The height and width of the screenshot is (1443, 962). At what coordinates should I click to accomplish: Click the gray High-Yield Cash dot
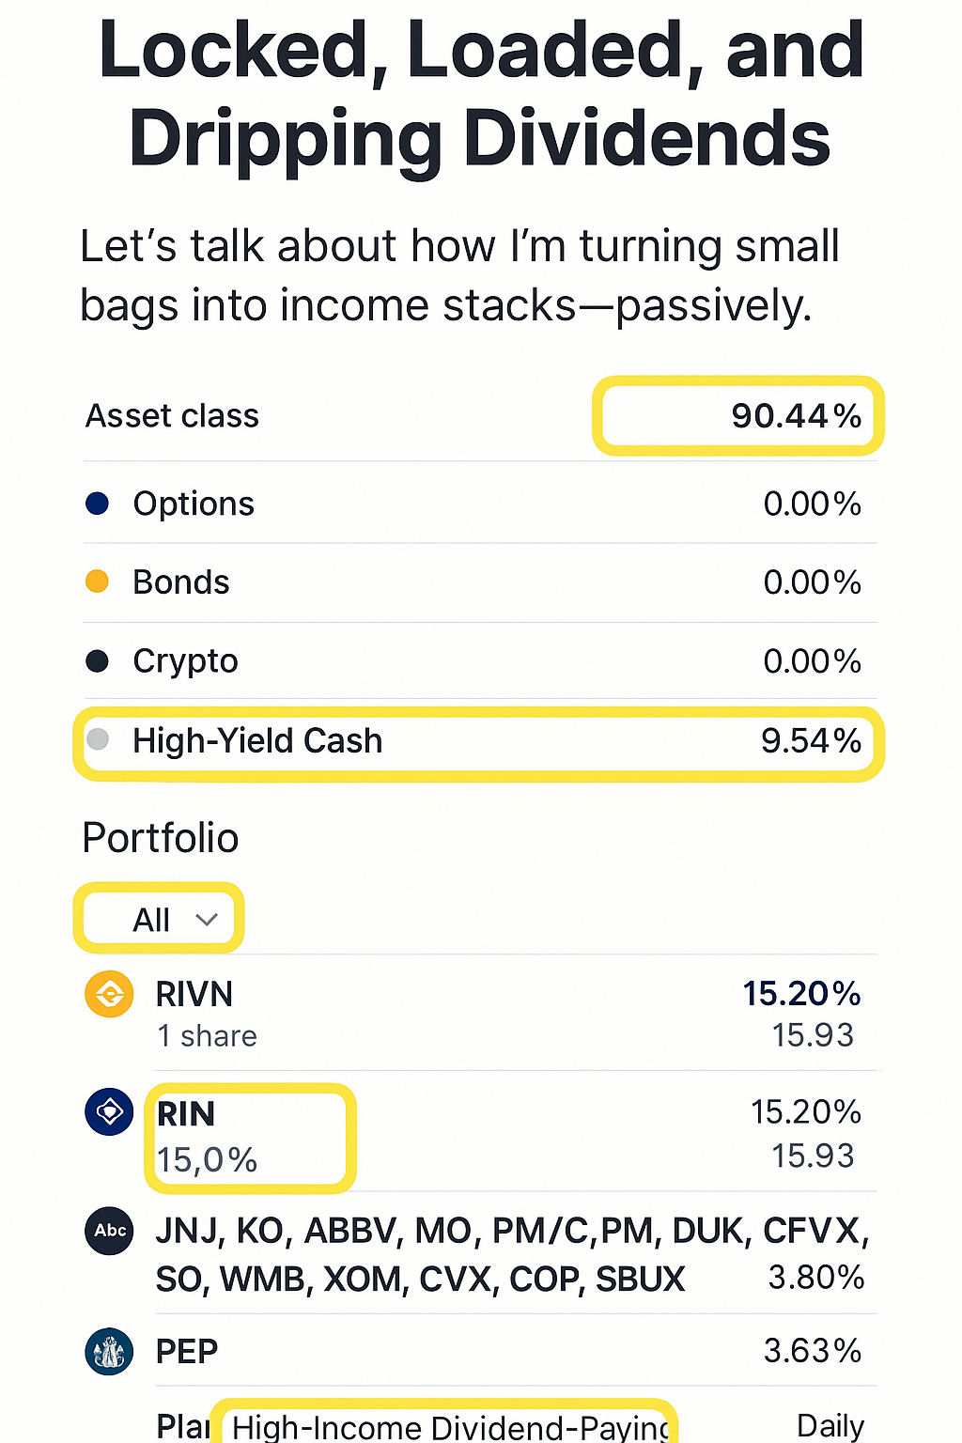click(97, 739)
